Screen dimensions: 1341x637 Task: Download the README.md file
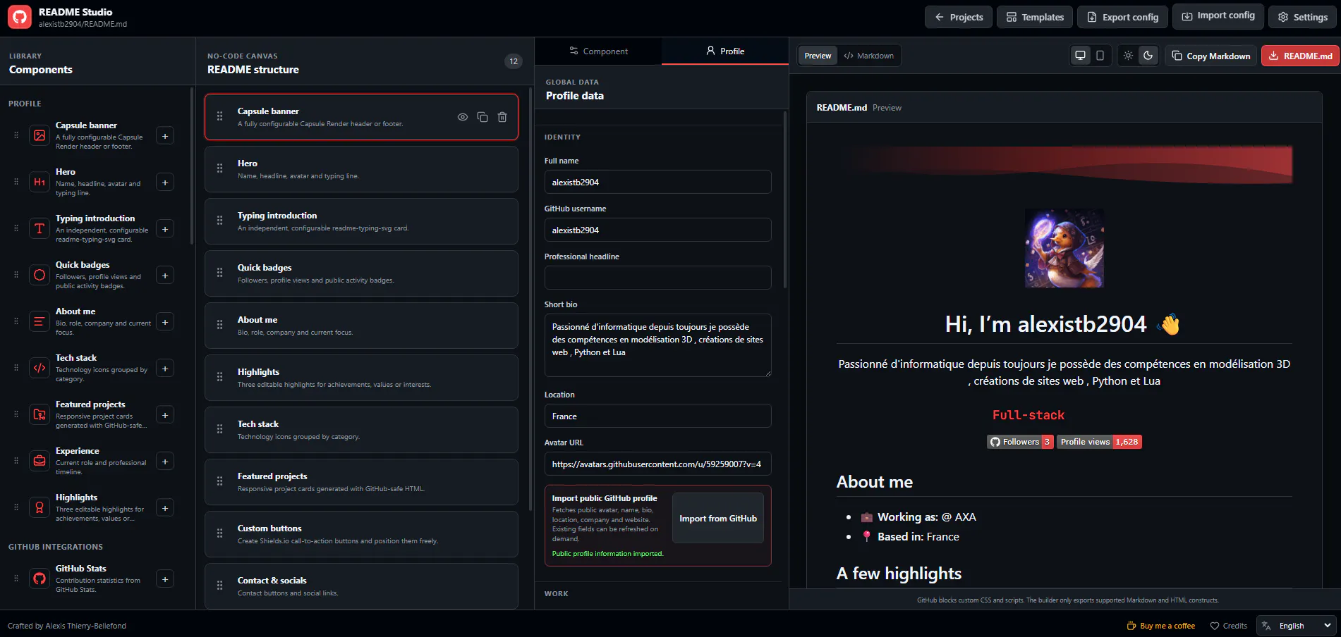(1300, 56)
